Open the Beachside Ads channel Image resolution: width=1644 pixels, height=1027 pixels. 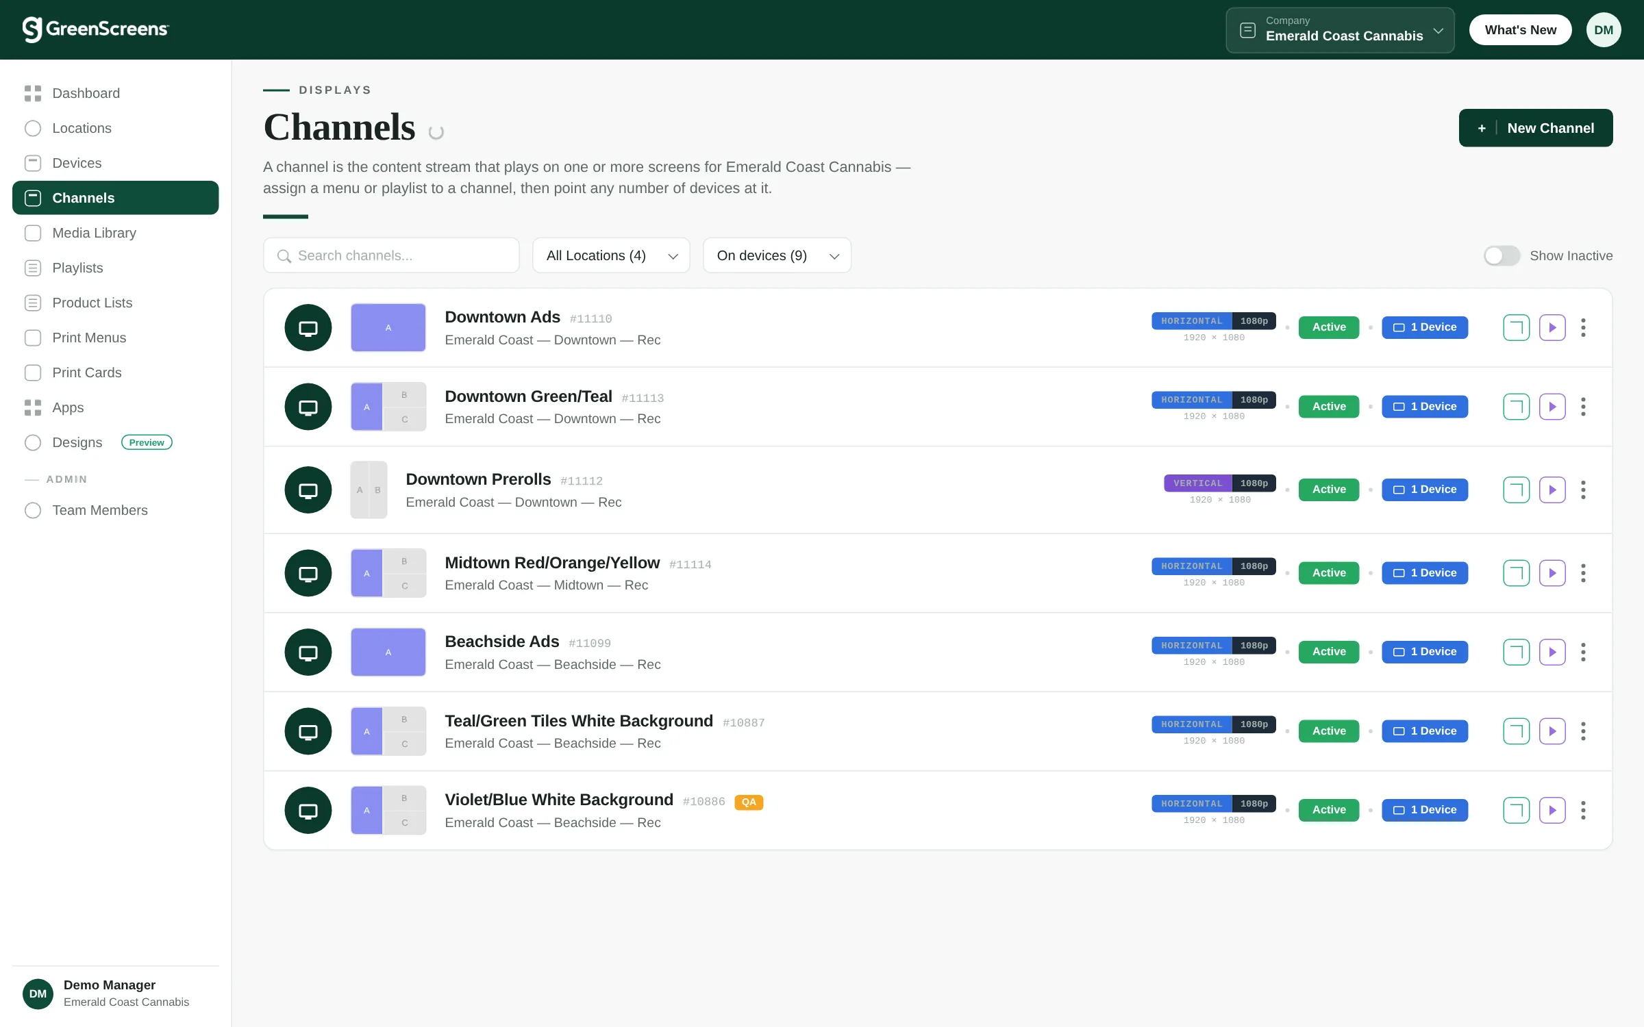[502, 642]
